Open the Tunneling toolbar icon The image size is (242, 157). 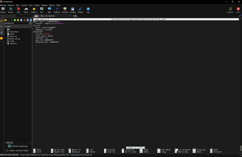coord(65,10)
